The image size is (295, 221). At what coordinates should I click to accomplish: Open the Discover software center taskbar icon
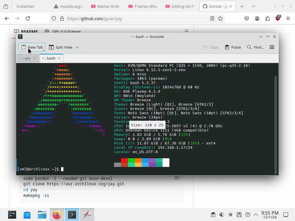pos(27,215)
